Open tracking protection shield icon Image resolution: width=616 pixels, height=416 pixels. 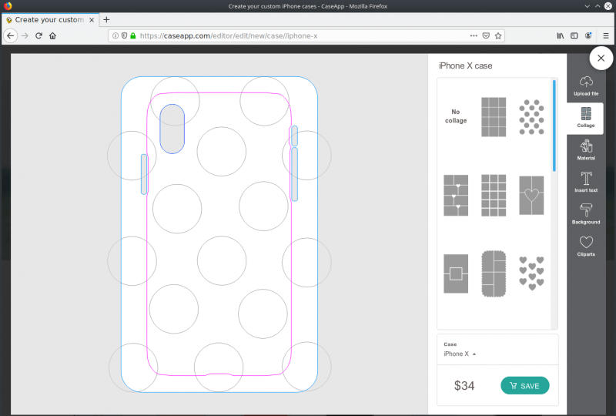[x=124, y=35]
